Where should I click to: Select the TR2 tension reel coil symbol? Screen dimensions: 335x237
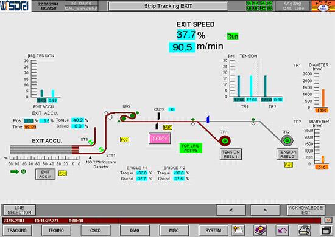(x=287, y=140)
